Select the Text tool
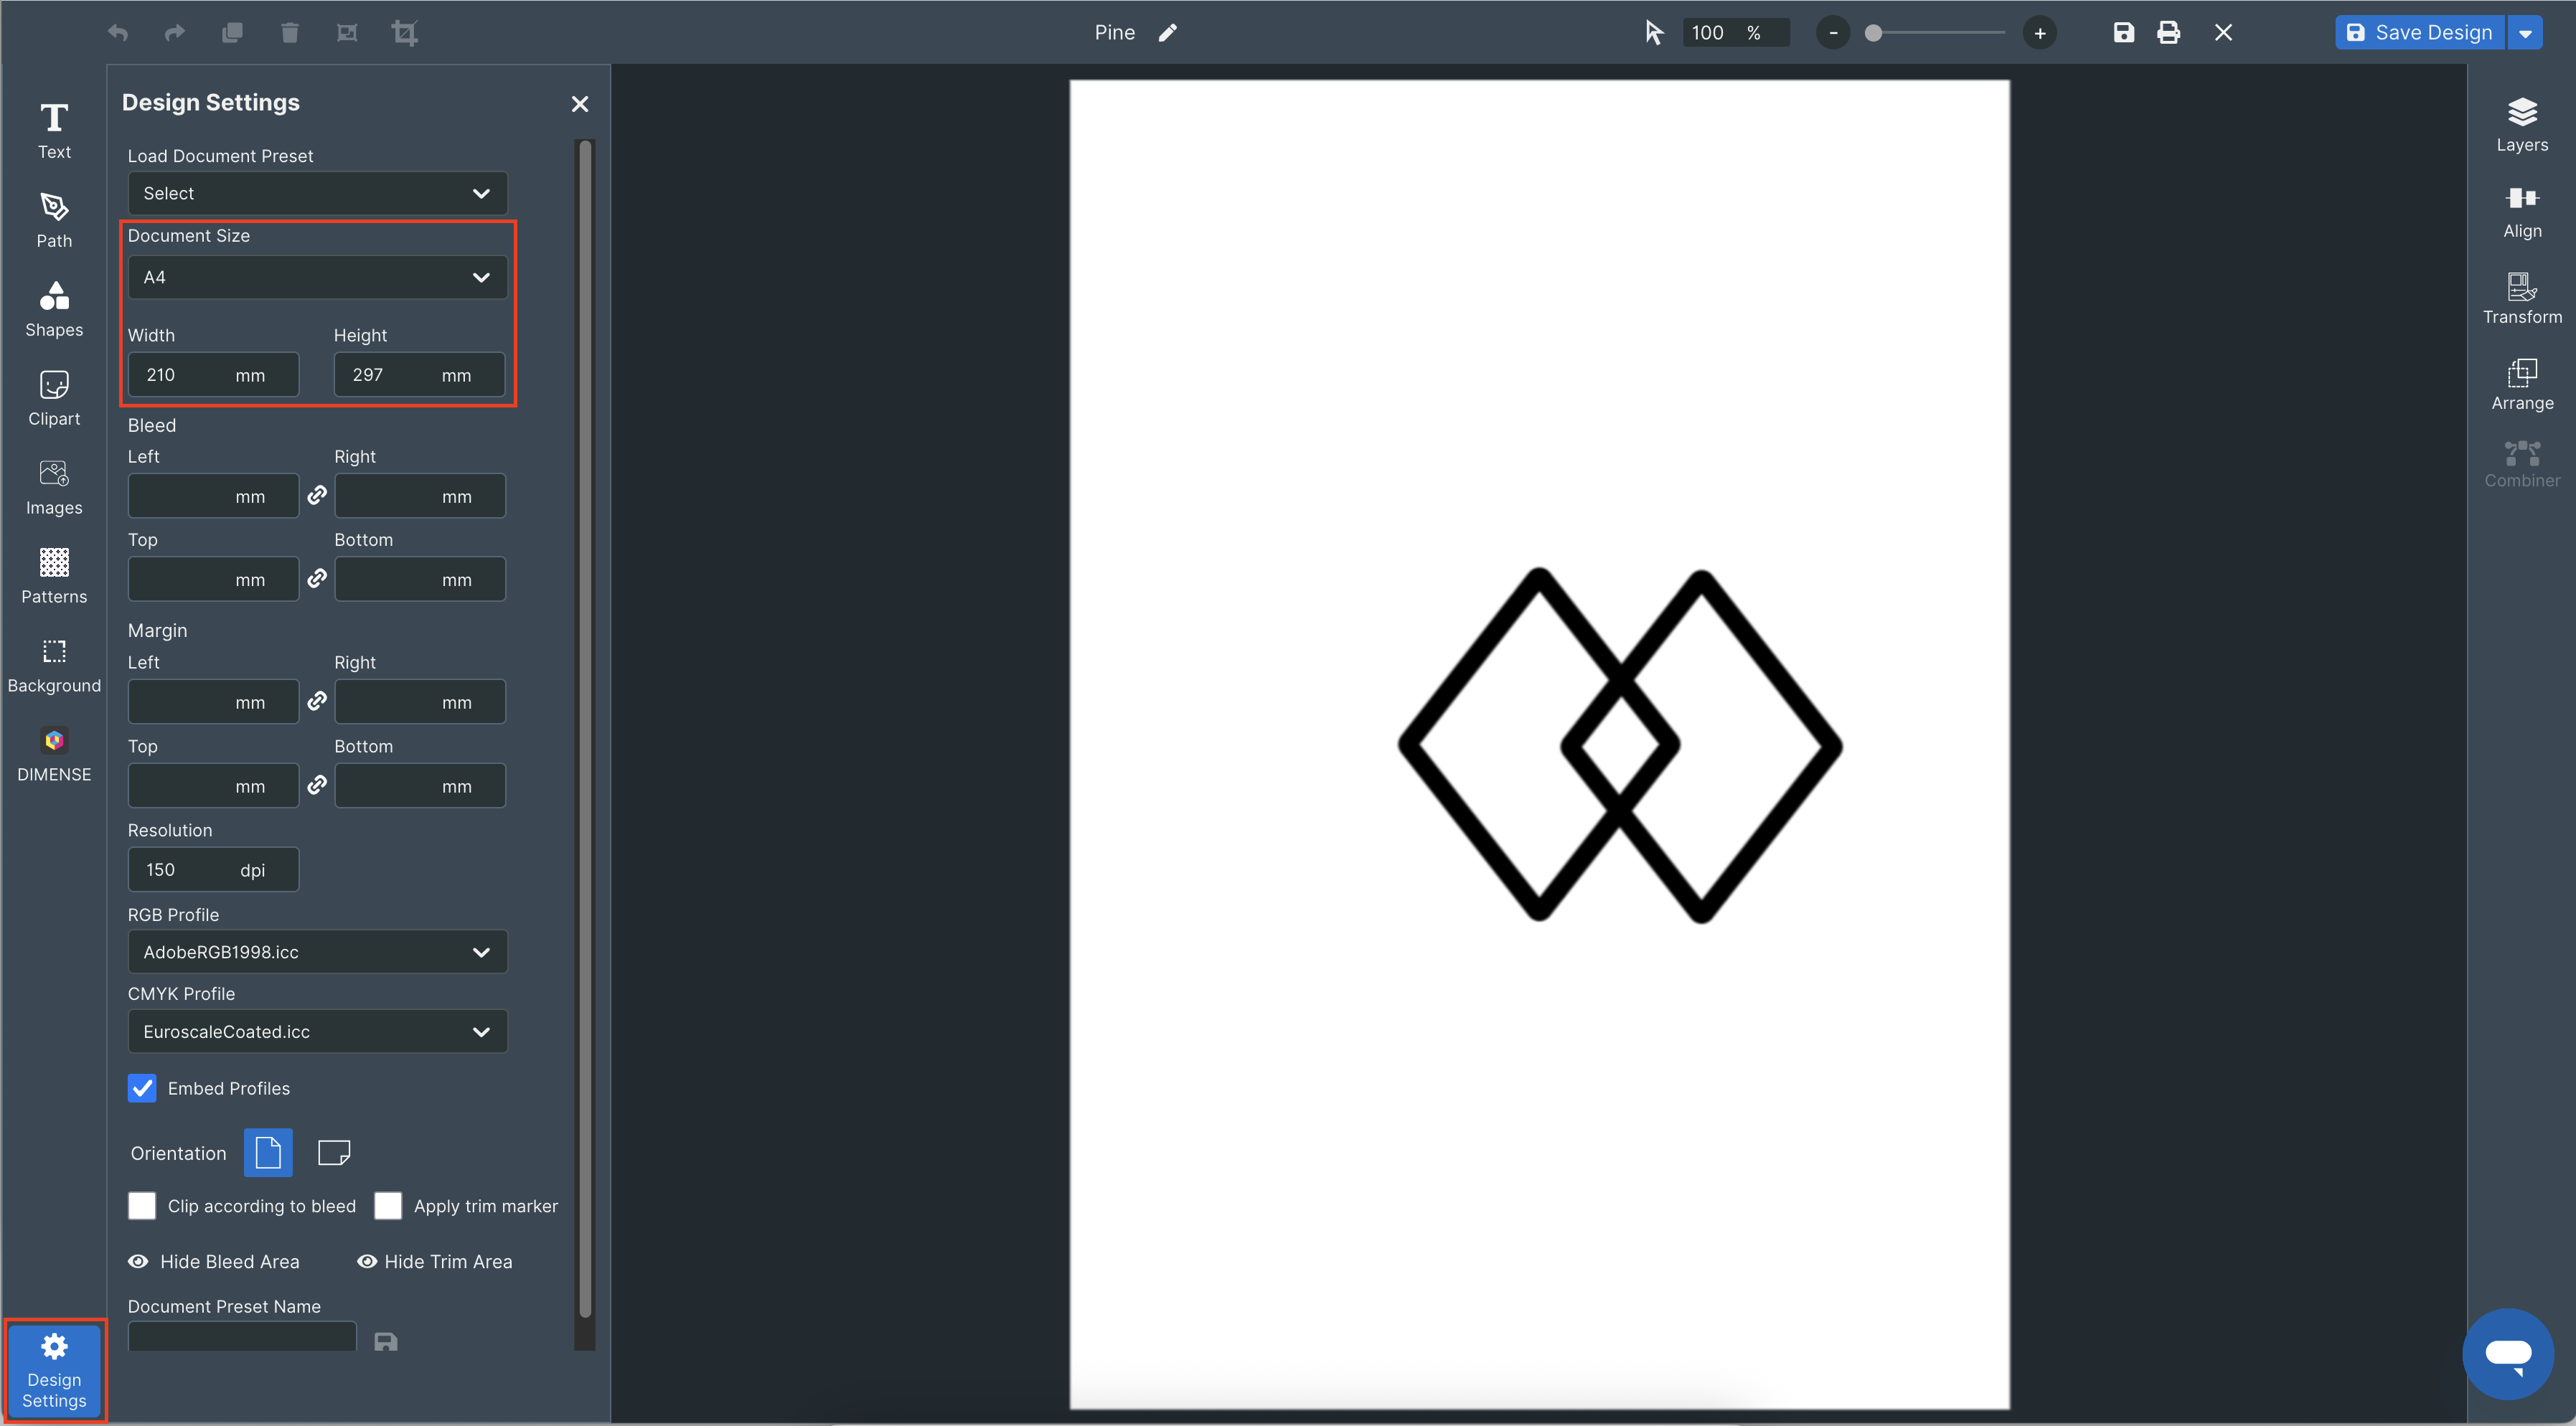 (54, 131)
